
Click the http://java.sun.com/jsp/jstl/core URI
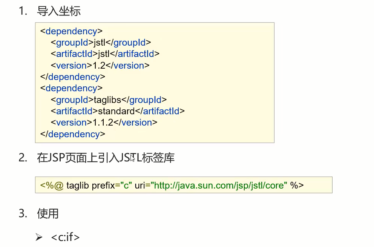[219, 186]
